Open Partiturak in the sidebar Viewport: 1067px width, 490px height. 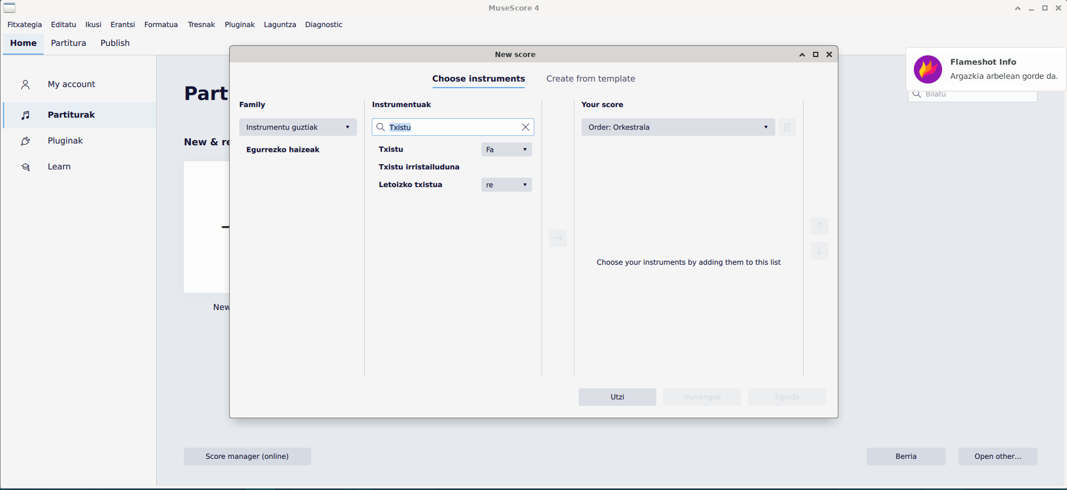80,115
